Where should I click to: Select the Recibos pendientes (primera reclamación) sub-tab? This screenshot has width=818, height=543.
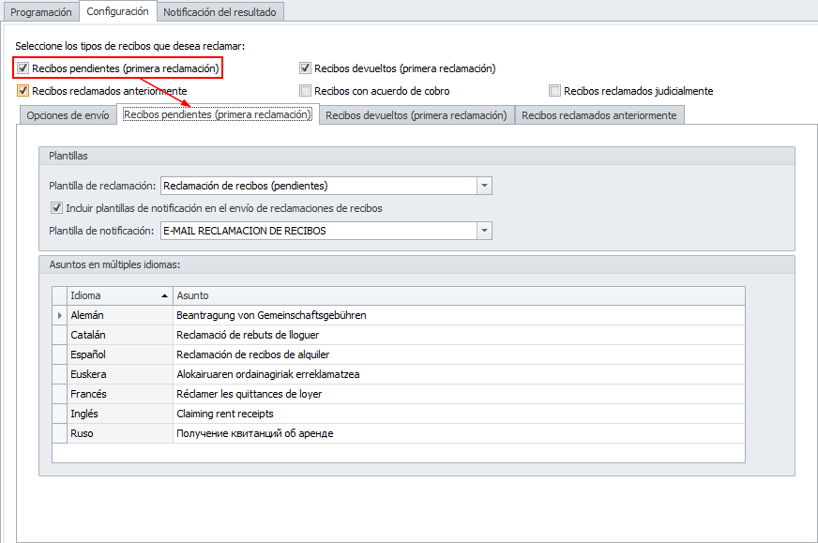pos(218,114)
